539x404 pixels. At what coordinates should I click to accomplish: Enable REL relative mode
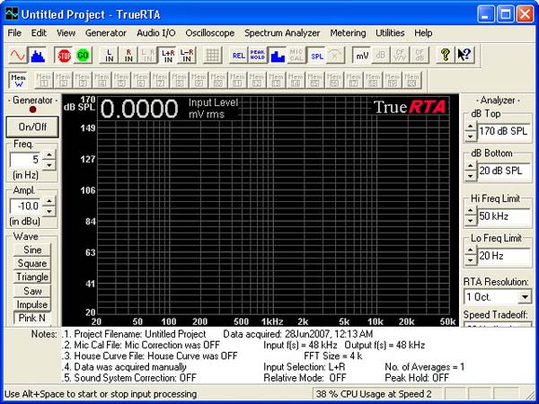point(239,55)
